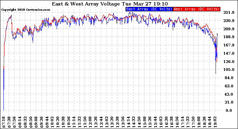Click the 09:26 time label
238x129 pixels.
click(x=42, y=122)
